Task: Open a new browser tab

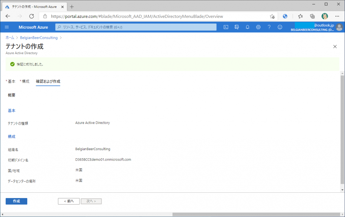Action: pyautogui.click(x=72, y=7)
